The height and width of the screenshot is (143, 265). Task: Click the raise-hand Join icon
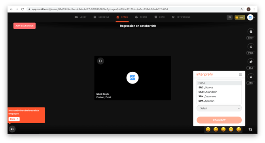click(251, 77)
